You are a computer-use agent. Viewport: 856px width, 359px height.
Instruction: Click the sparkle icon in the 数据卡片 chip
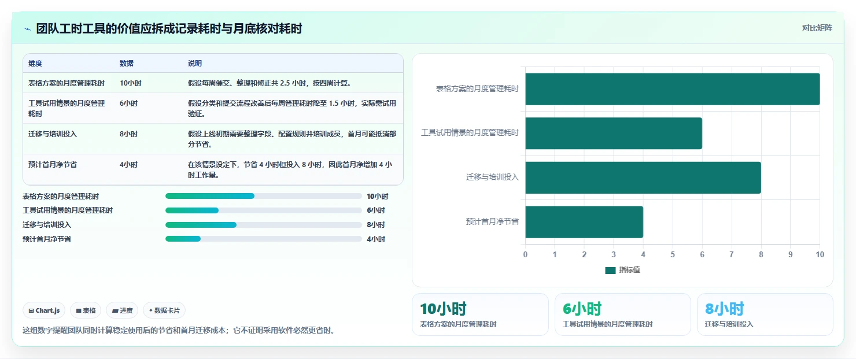pyautogui.click(x=150, y=310)
